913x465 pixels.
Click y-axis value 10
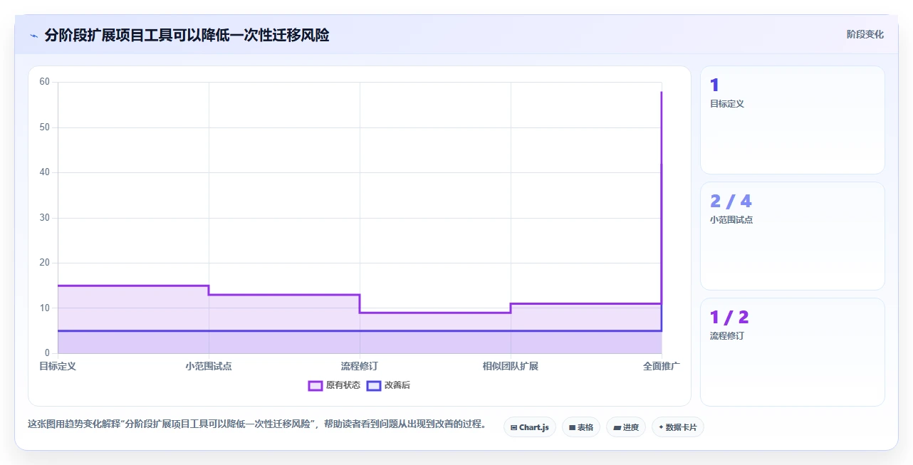pos(45,308)
